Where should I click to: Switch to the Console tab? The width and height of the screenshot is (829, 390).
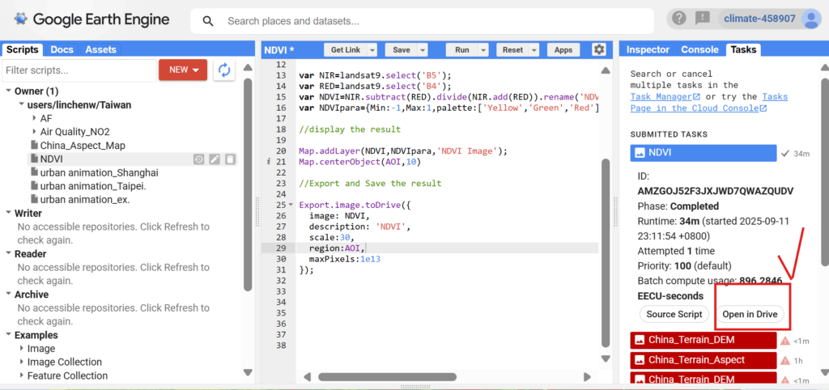click(699, 49)
